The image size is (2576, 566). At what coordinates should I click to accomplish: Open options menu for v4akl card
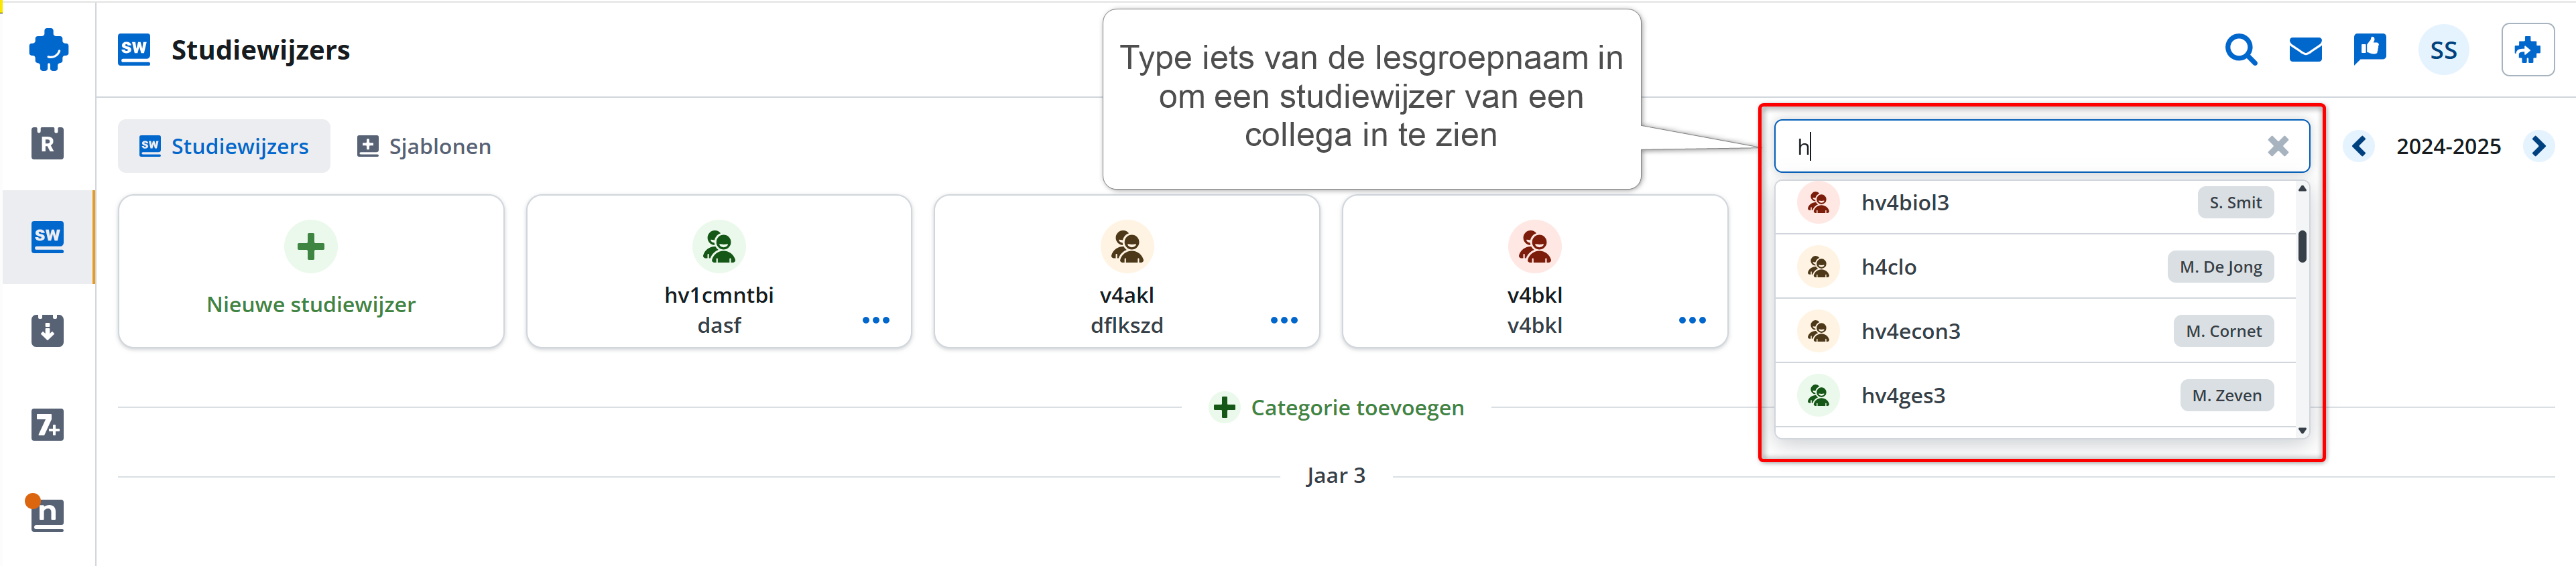point(1283,320)
